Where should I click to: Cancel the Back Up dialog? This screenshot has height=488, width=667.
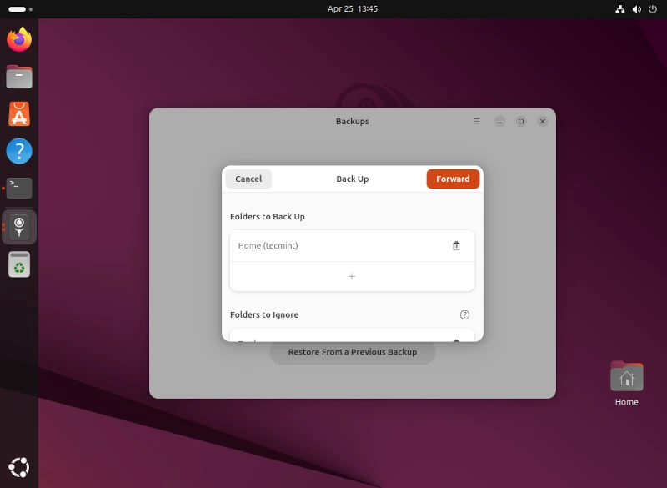248,179
